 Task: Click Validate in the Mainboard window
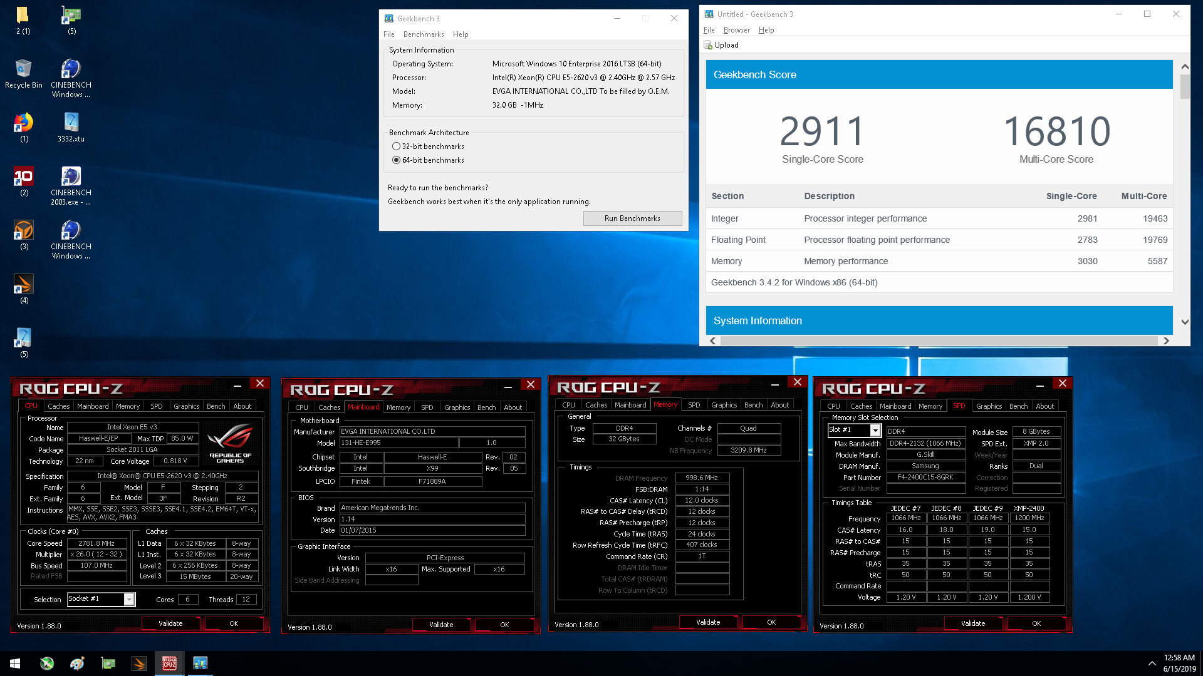[x=441, y=625]
